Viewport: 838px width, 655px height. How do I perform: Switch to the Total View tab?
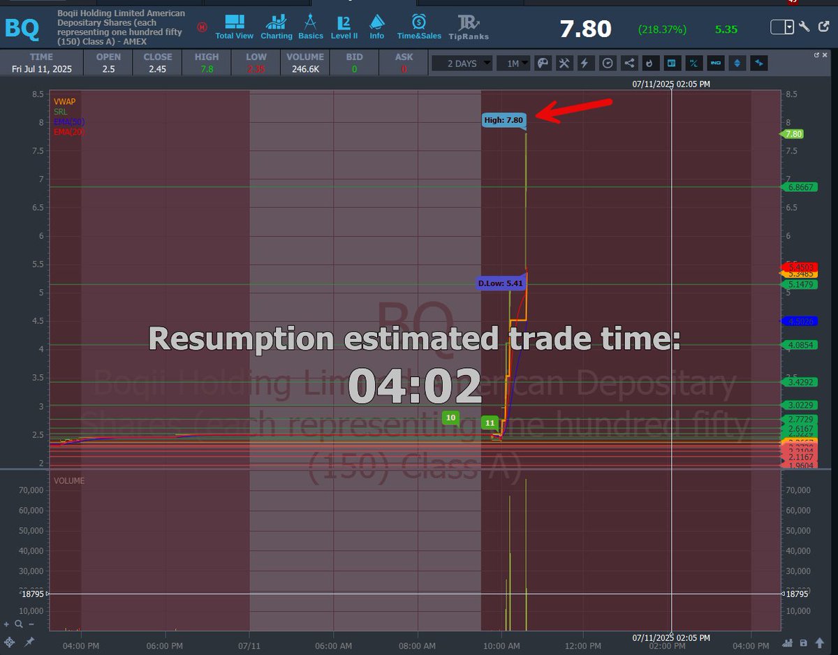[234, 27]
